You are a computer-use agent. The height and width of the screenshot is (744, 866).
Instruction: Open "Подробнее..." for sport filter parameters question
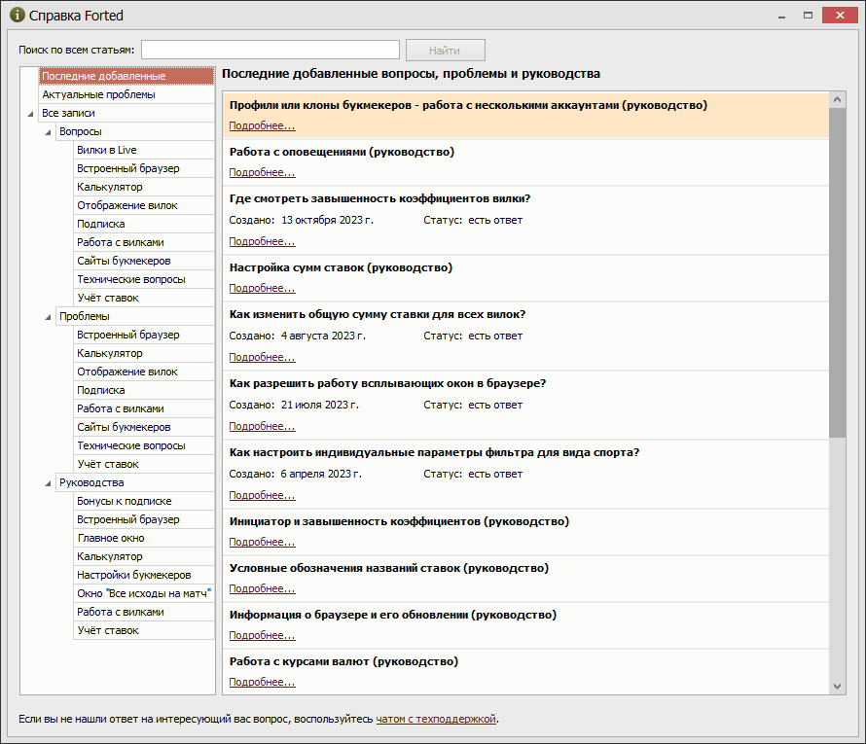click(x=263, y=495)
